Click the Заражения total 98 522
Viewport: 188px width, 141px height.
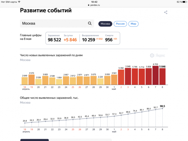click(x=54, y=40)
